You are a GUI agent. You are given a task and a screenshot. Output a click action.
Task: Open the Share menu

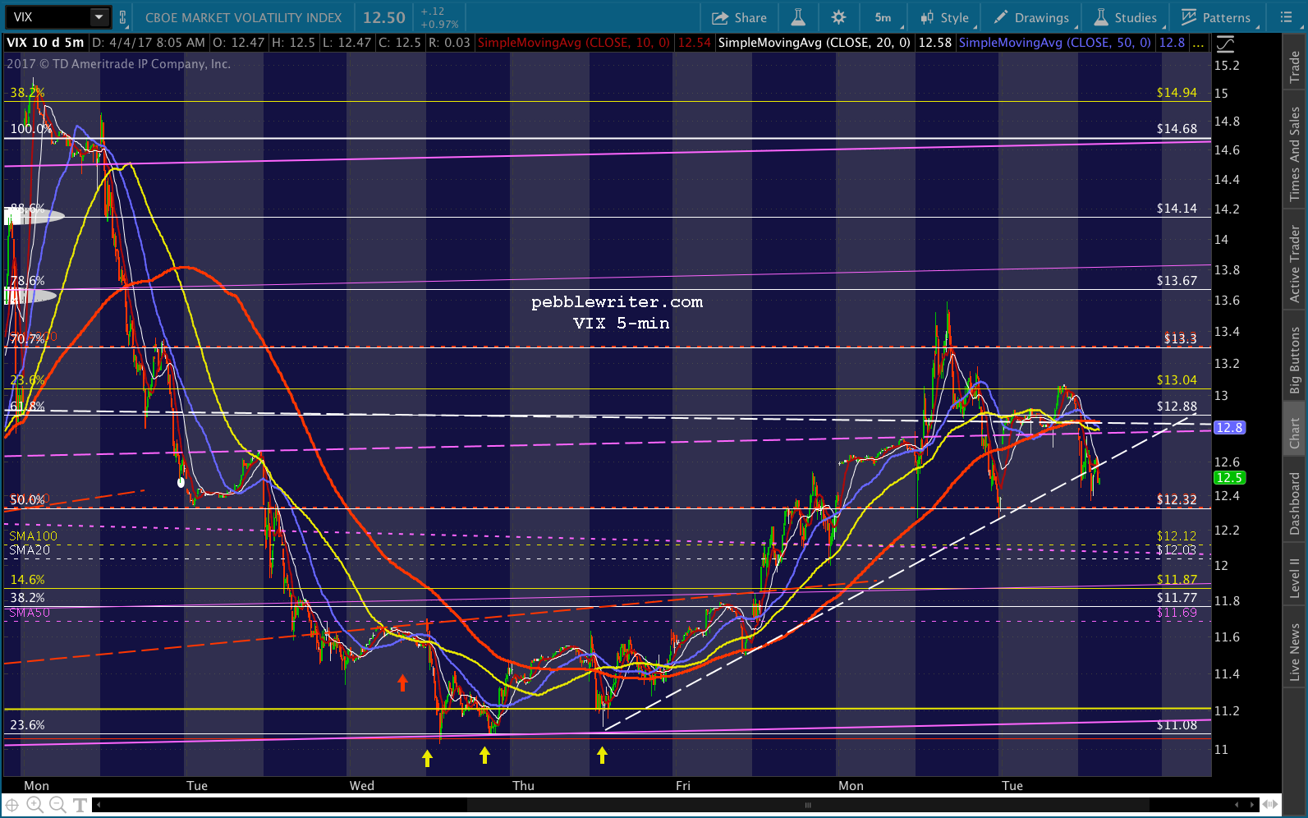tap(739, 17)
